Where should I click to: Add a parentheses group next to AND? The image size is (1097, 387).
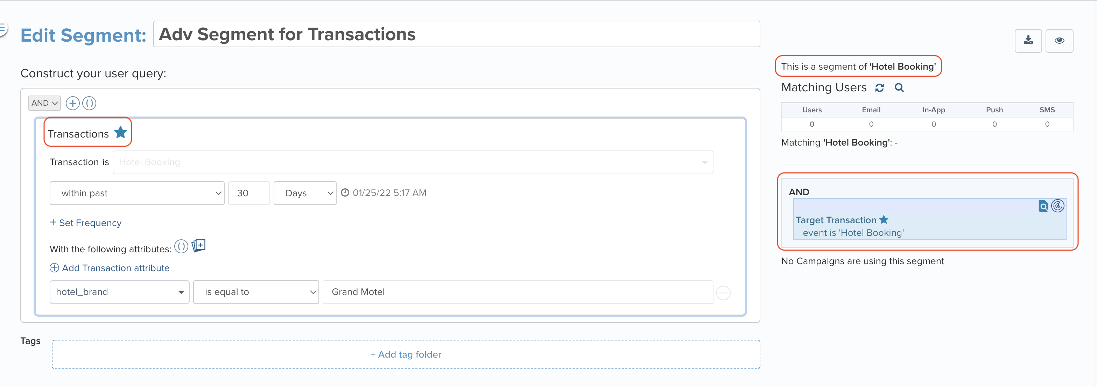click(x=89, y=104)
